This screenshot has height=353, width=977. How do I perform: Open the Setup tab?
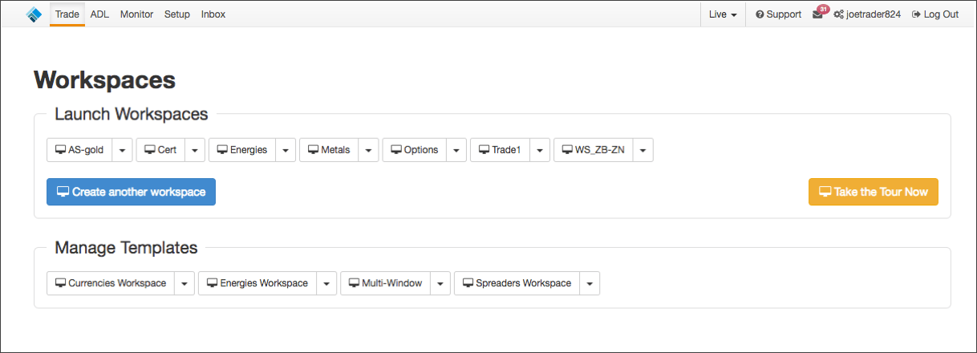[x=177, y=14]
